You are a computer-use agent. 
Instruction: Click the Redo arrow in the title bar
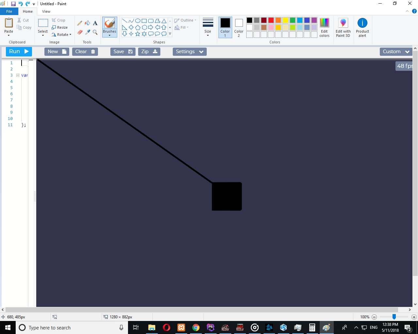(27, 4)
